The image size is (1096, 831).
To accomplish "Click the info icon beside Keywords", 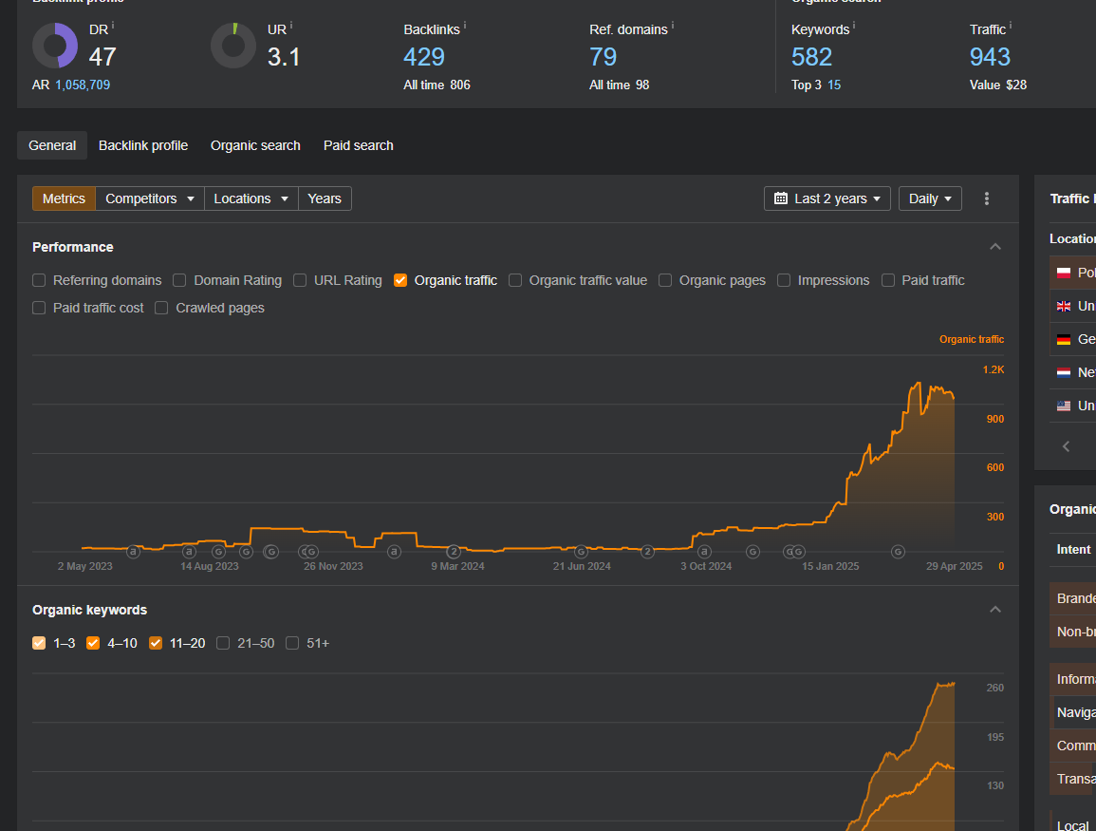I will [x=854, y=25].
